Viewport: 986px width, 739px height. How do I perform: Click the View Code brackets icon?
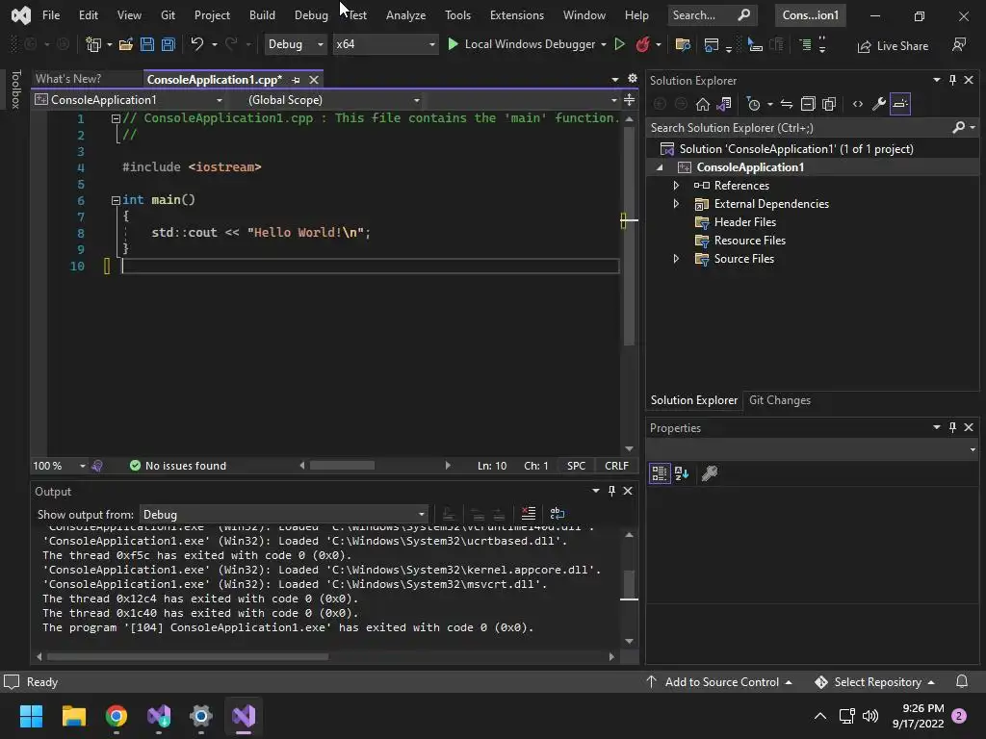coord(858,104)
